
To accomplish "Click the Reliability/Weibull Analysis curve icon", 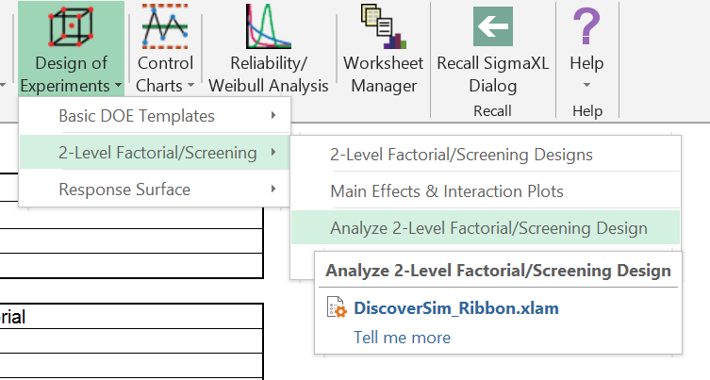I will pyautogui.click(x=269, y=25).
